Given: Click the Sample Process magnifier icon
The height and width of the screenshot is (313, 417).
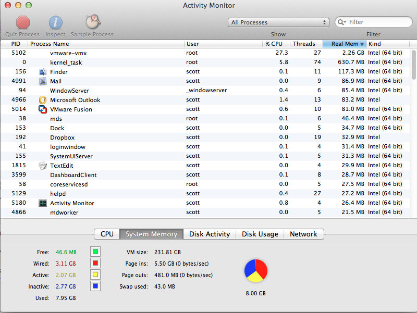Looking at the screenshot, I should coord(93,22).
